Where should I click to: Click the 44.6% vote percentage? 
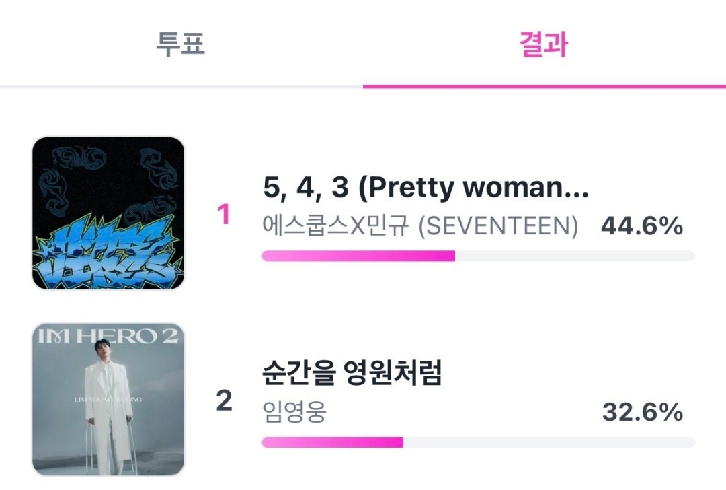pos(642,226)
